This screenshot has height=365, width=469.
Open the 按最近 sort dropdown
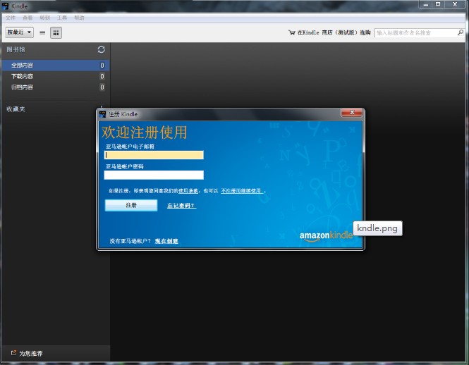(19, 32)
